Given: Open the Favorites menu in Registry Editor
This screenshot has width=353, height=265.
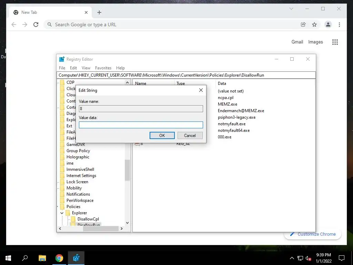Looking at the screenshot, I should tap(103, 68).
